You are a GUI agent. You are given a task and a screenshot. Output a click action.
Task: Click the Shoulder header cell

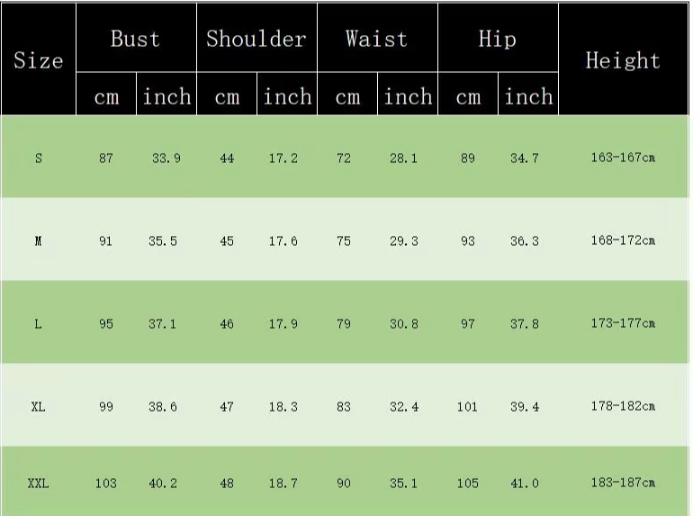(256, 38)
